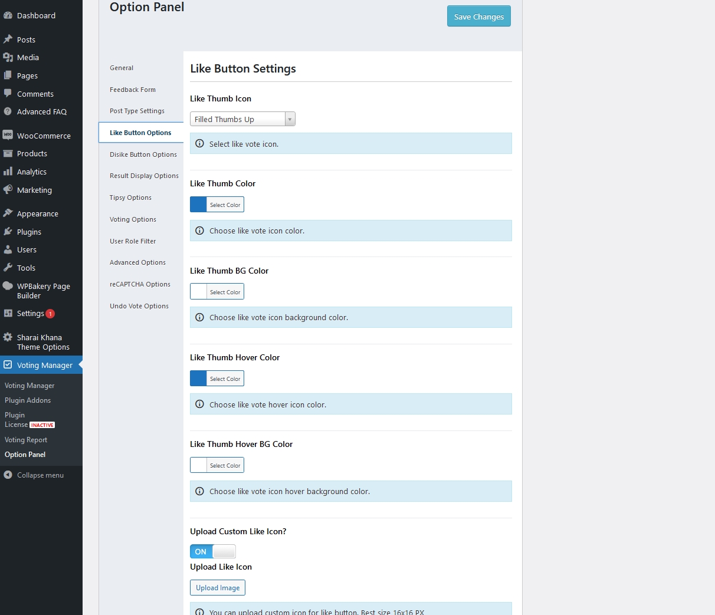Open the Option Panel submenu link

pos(25,455)
